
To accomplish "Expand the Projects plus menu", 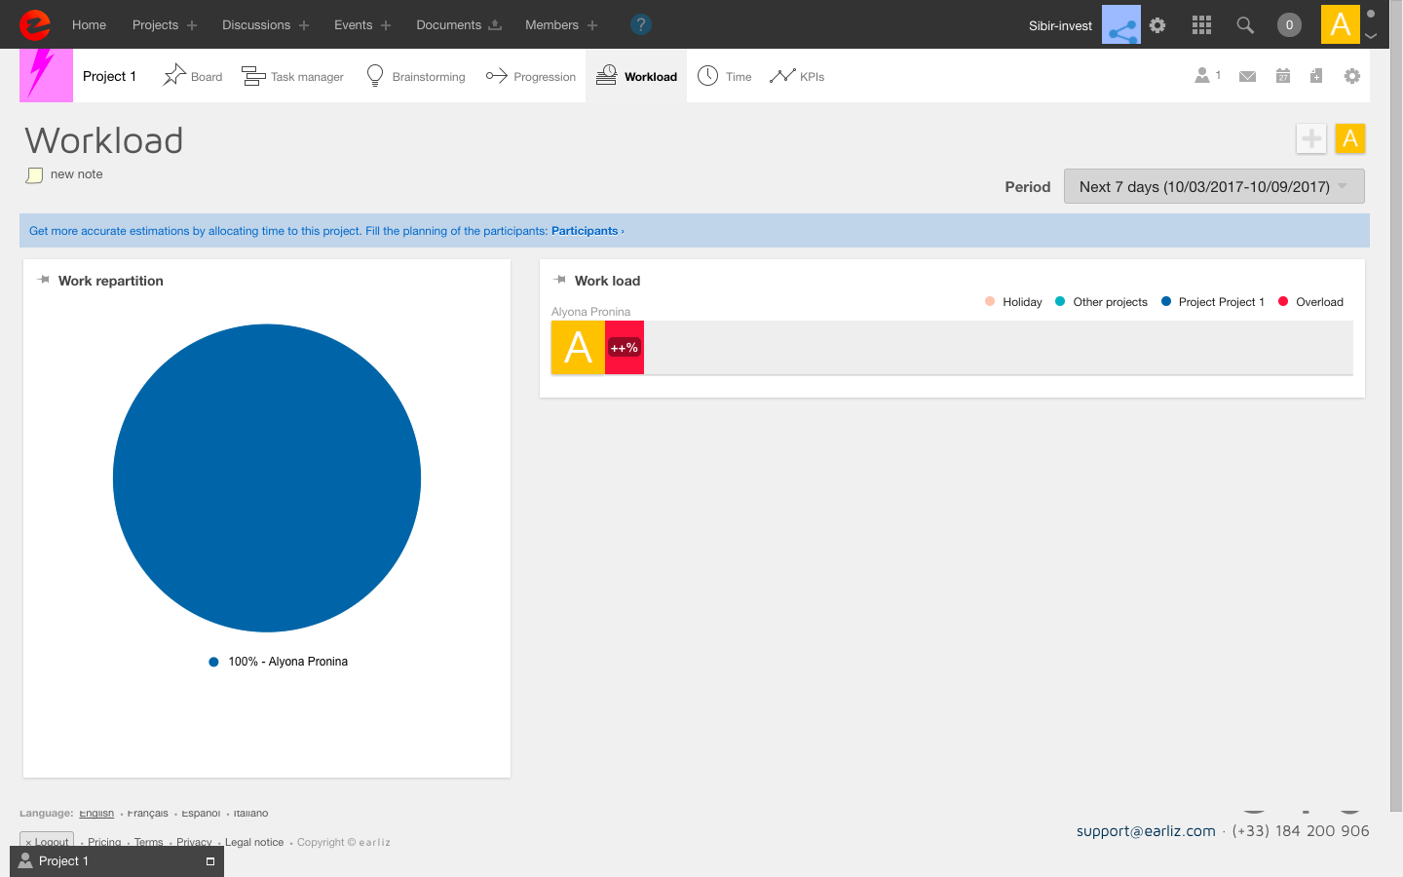I will coord(192,25).
